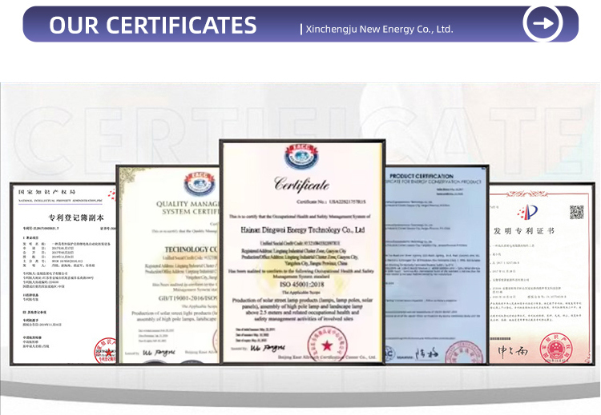This screenshot has height=415, width=601.
Task: Click the red and blue P logo on patent certificate
Action: 527,212
